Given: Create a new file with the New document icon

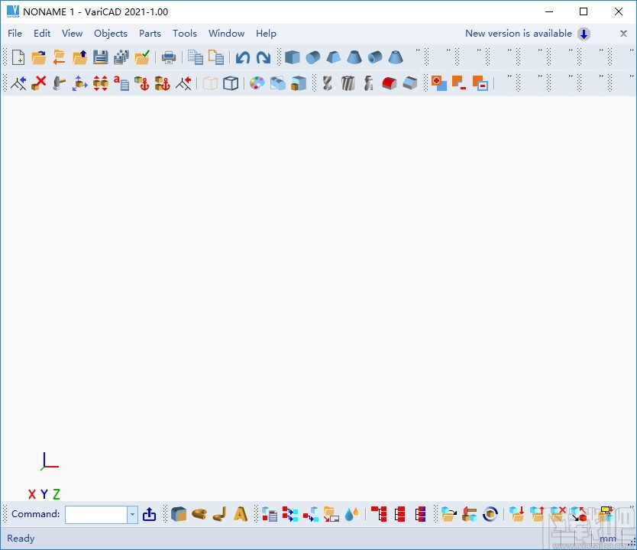Looking at the screenshot, I should (18, 57).
